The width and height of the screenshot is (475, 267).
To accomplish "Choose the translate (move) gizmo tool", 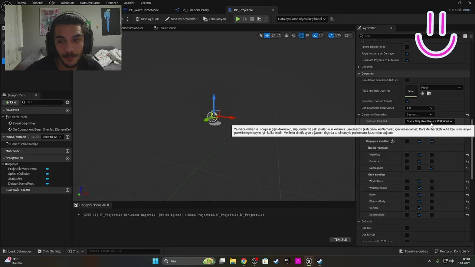I will (x=267, y=36).
